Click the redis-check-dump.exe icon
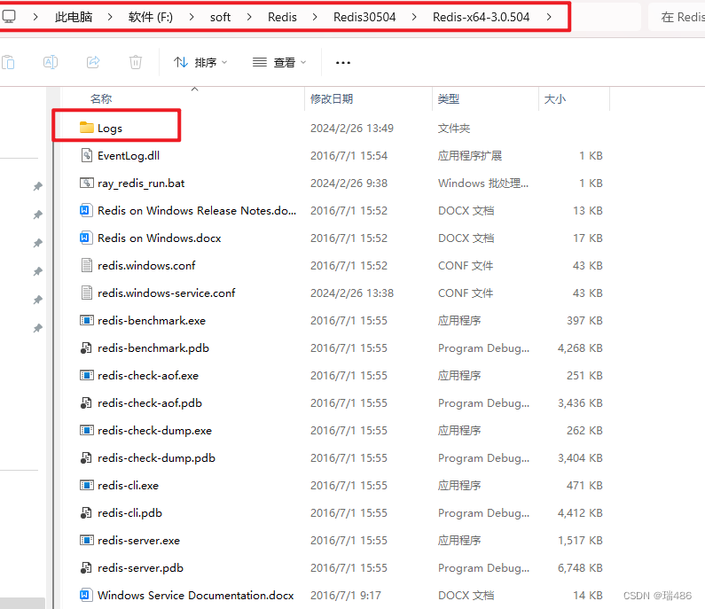Image resolution: width=705 pixels, height=609 pixels. pyautogui.click(x=87, y=430)
